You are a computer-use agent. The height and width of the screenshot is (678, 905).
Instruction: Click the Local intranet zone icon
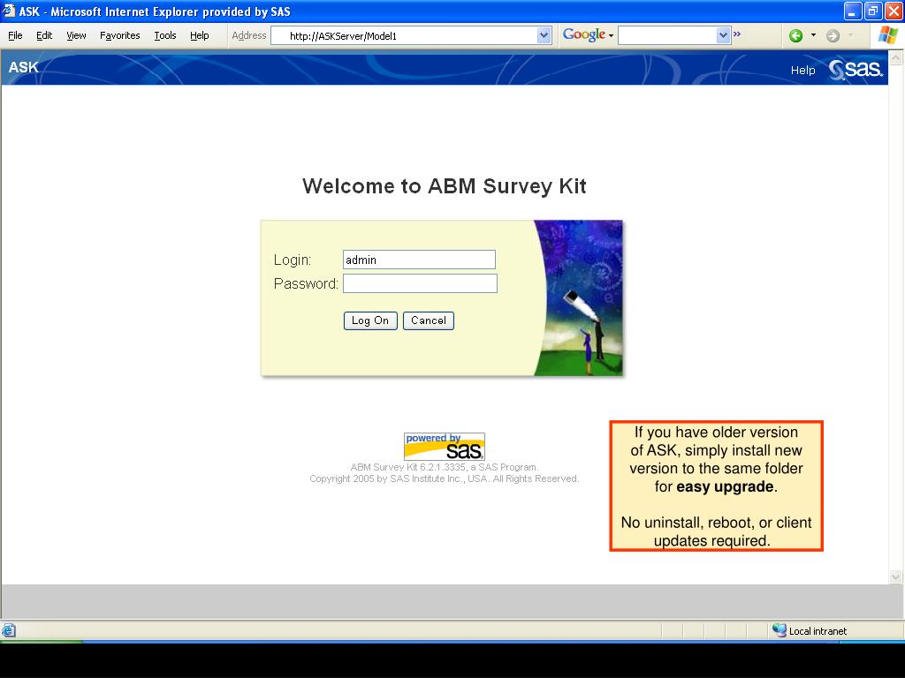pos(779,630)
